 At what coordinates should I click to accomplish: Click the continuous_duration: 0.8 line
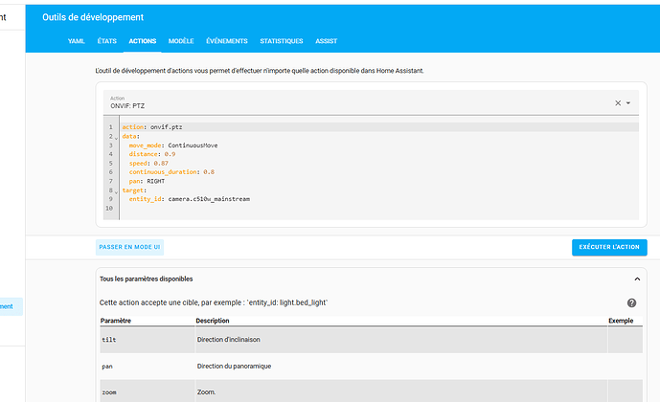[171, 172]
